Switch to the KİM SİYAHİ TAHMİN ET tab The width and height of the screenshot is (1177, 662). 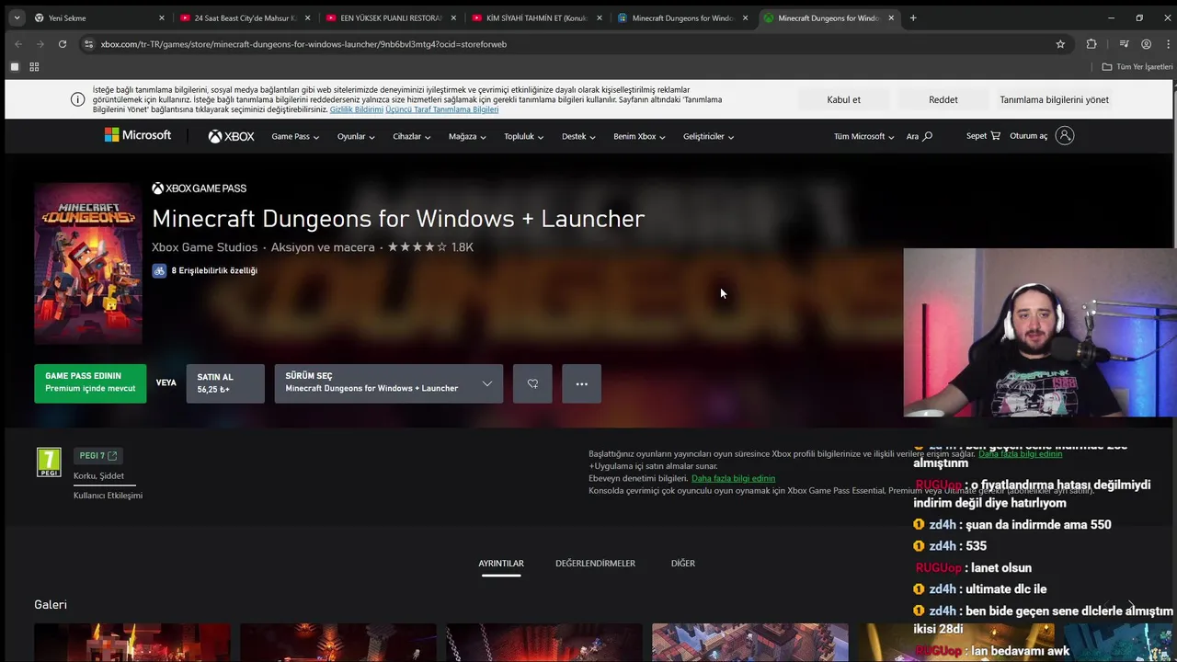pos(537,17)
